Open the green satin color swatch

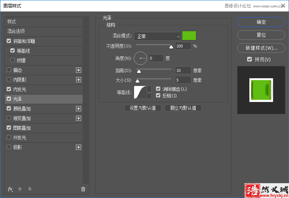pos(189,36)
